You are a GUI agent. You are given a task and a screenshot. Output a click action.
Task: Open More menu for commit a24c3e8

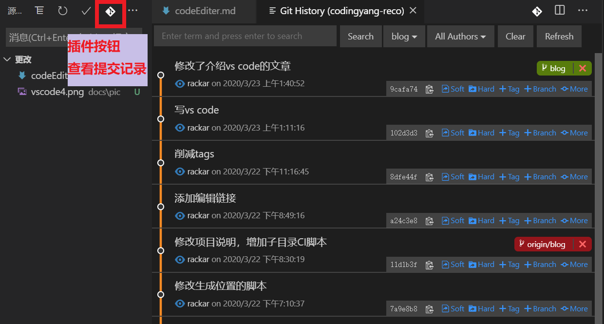coord(574,221)
